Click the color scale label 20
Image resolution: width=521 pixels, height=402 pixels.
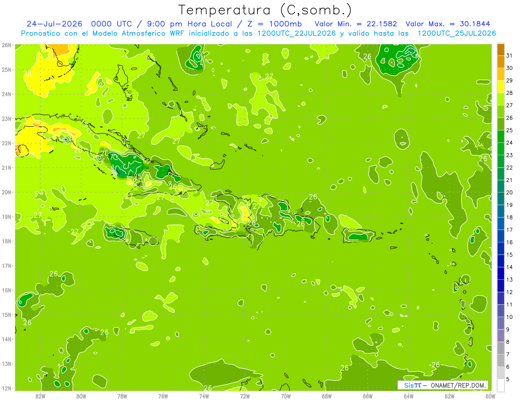pos(510,193)
